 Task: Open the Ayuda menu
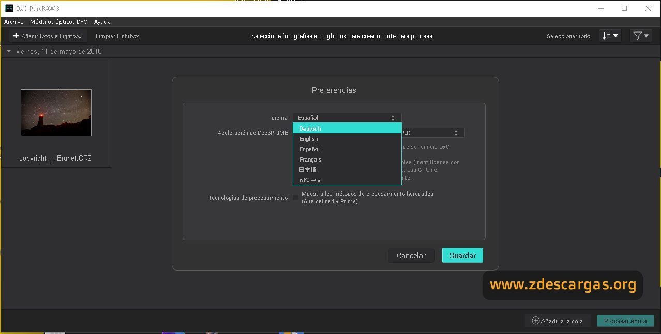point(102,22)
